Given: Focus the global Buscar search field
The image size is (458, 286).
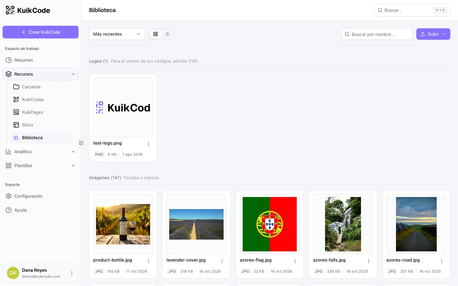Looking at the screenshot, I should pyautogui.click(x=412, y=10).
